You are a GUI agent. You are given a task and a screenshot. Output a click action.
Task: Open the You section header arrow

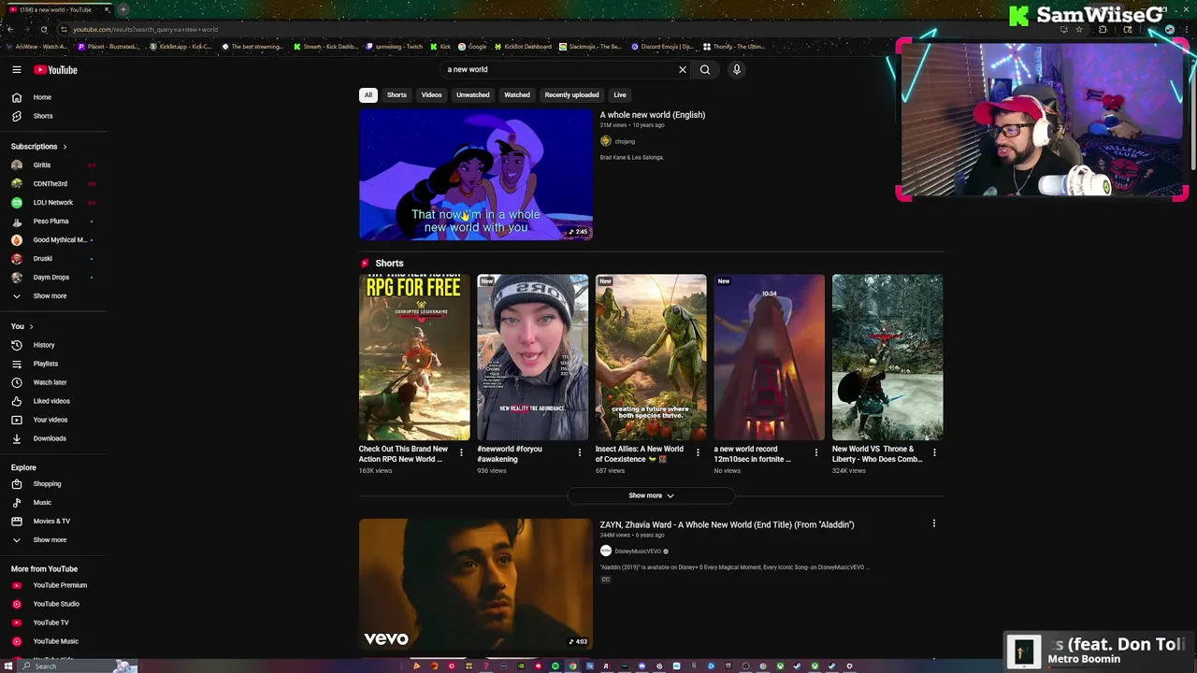[31, 326]
